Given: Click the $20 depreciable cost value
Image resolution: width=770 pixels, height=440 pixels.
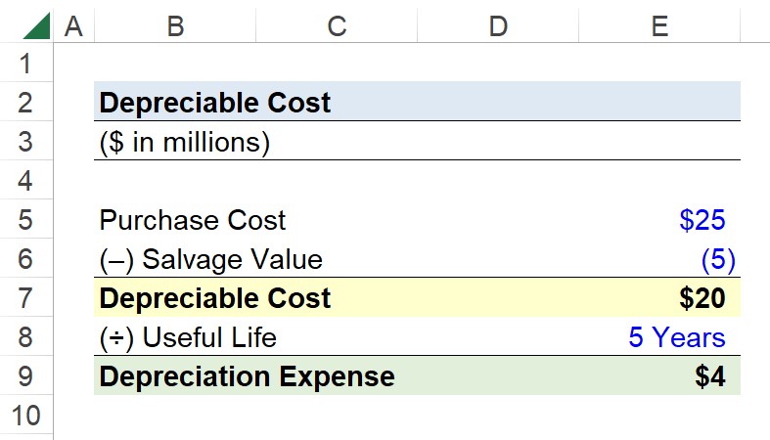Looking at the screenshot, I should coord(702,298).
